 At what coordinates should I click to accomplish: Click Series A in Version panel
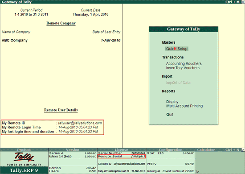pyautogui.click(x=72, y=153)
